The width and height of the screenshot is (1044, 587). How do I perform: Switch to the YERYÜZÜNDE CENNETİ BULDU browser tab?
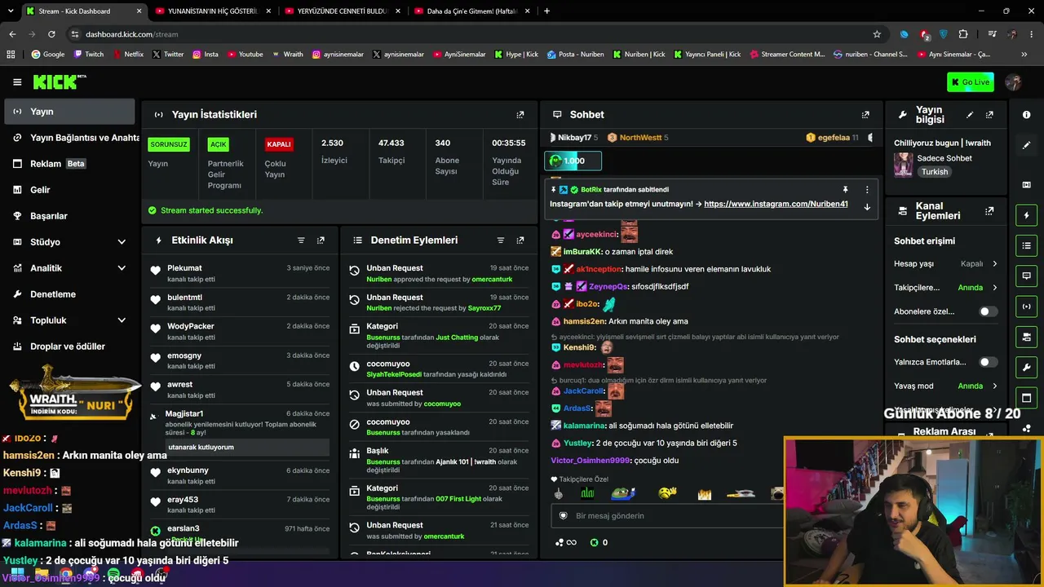click(x=343, y=11)
